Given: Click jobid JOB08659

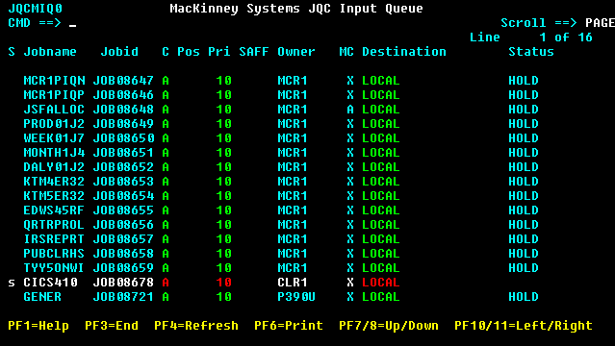Looking at the screenshot, I should (123, 268).
